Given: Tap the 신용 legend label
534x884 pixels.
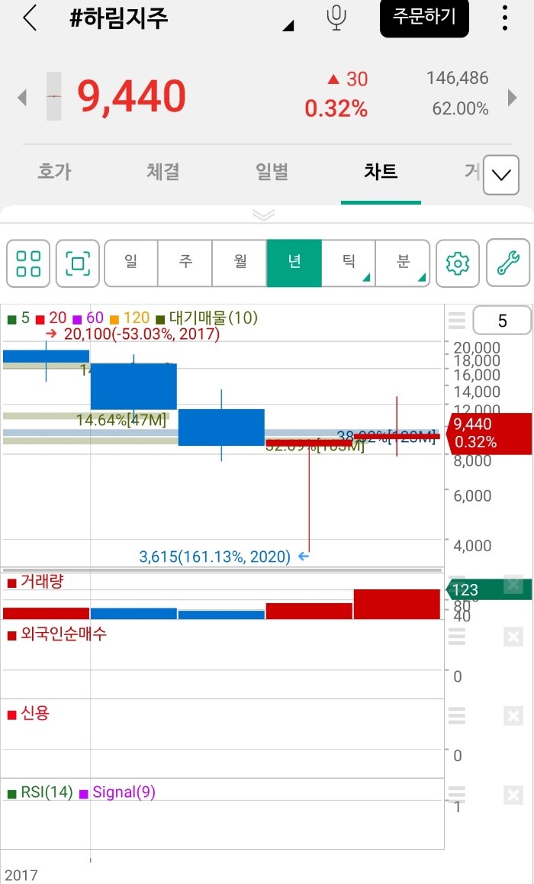Looking at the screenshot, I should click(35, 712).
